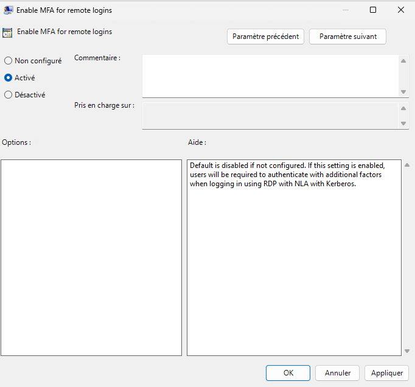Click scroll-up arrow of Pris en charge box

coord(403,108)
